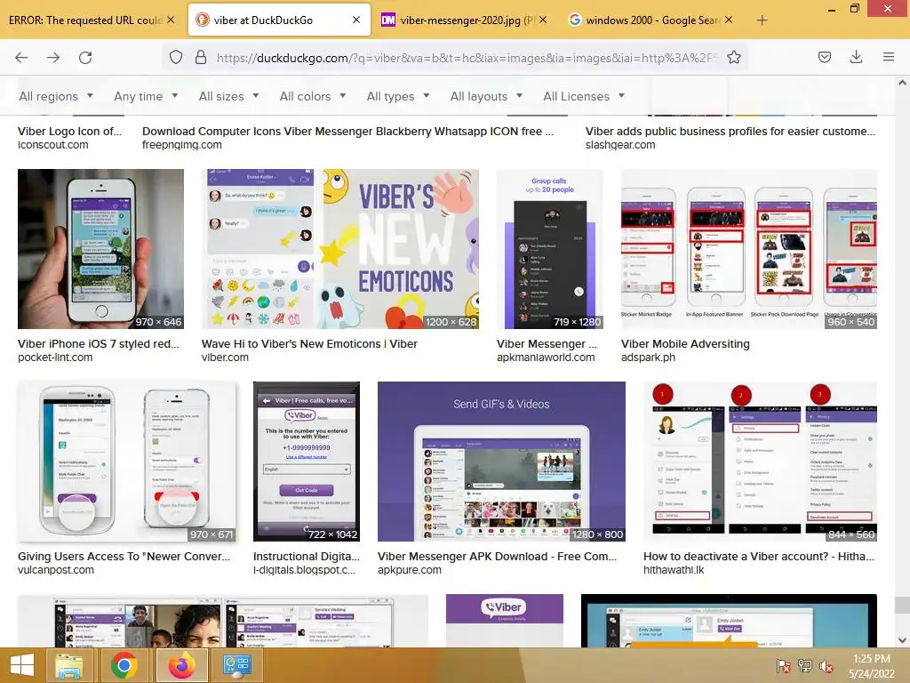
Task: Open the purple Viber logo thumbnail at bottom
Action: pos(505,620)
